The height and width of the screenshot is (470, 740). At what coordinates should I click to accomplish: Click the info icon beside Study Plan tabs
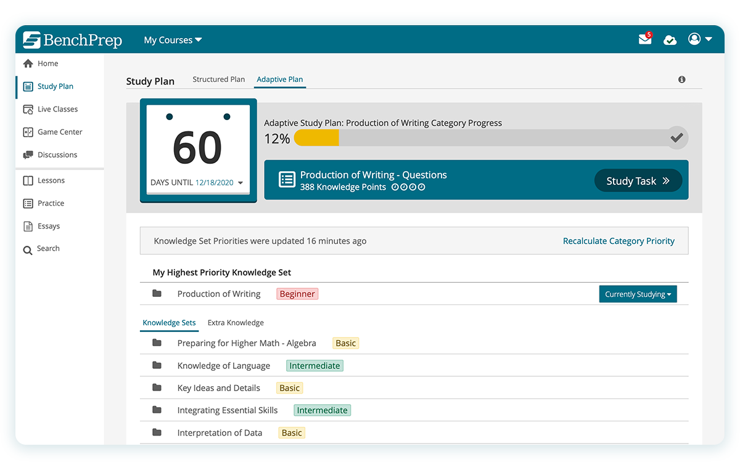[681, 79]
